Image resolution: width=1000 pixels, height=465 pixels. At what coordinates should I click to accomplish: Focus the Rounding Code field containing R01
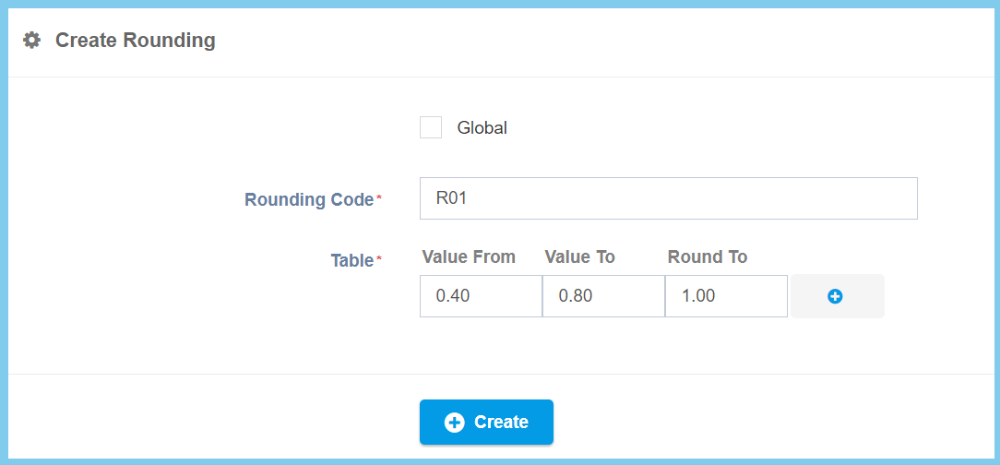[x=668, y=198]
